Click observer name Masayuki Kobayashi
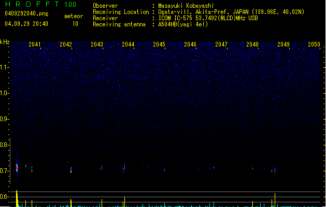 pyautogui.click(x=186, y=6)
